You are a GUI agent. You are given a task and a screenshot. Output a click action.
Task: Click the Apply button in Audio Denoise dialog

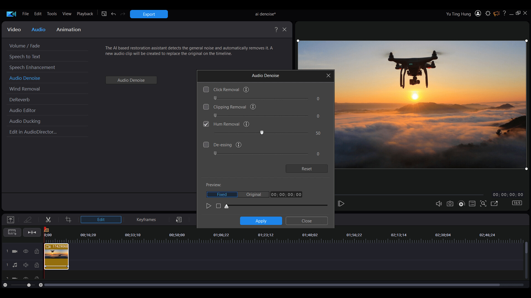(x=261, y=221)
